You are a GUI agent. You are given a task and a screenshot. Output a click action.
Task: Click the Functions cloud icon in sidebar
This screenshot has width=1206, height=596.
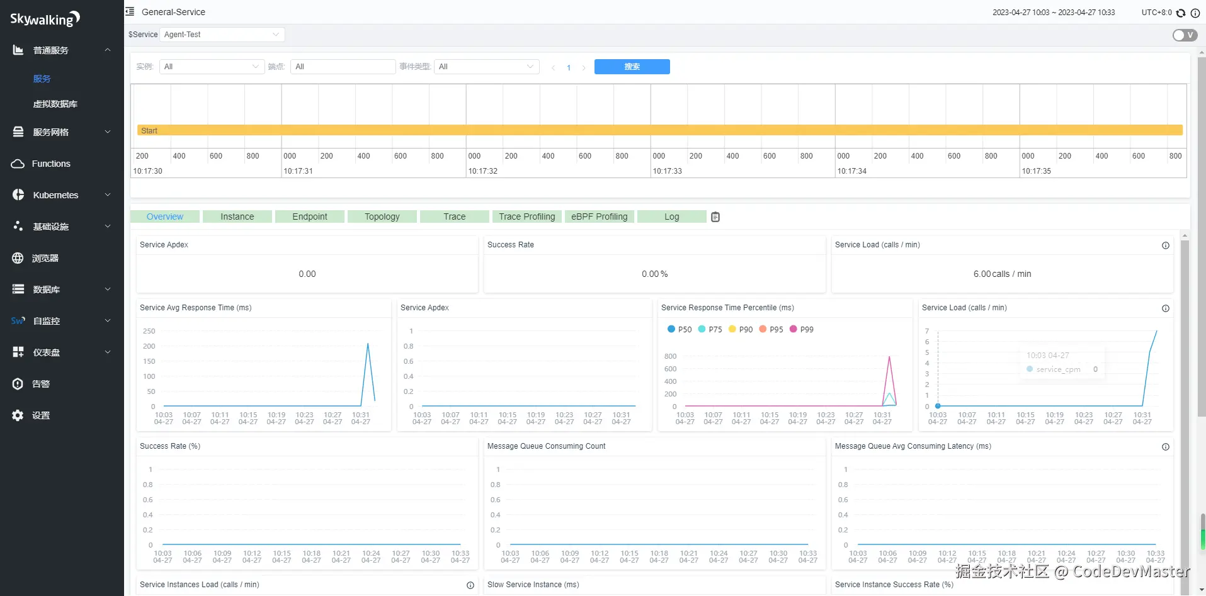tap(18, 164)
